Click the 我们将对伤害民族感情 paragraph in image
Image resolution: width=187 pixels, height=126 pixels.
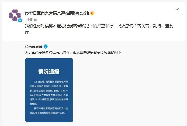click(49, 111)
